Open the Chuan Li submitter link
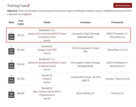Screen dimensions: 136x107 click(47, 79)
